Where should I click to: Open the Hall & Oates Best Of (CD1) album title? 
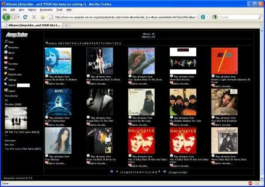click(147, 161)
